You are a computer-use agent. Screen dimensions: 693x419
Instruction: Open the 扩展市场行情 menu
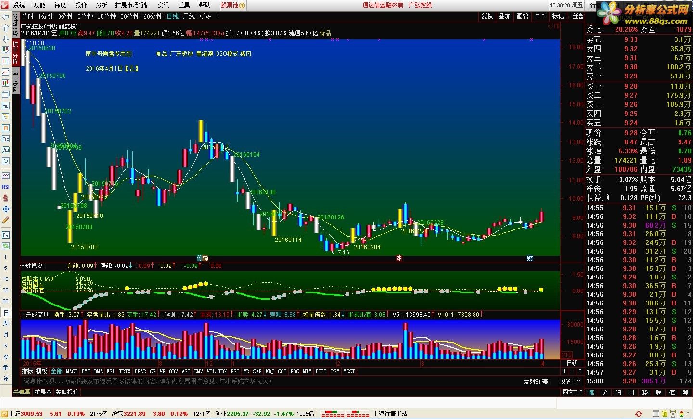pyautogui.click(x=132, y=5)
